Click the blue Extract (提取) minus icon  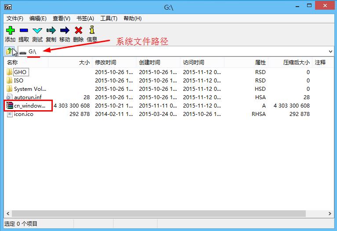coord(24,30)
